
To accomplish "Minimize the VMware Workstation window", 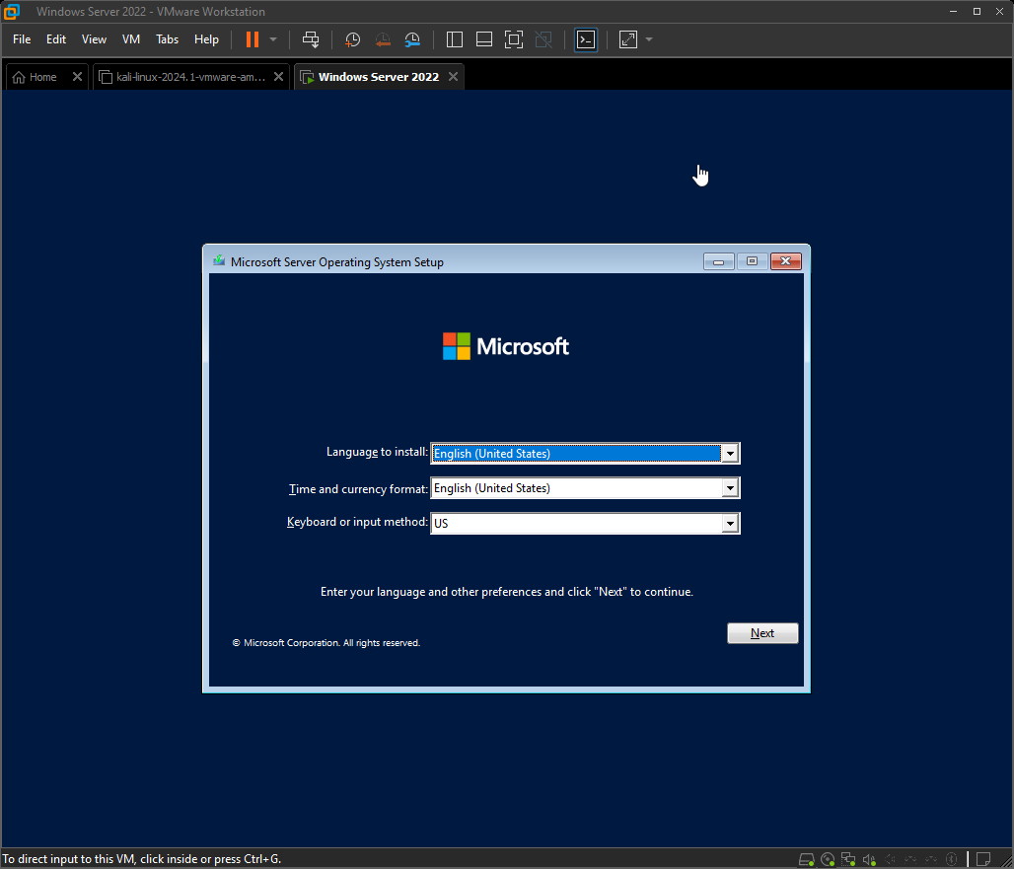I will coord(953,12).
